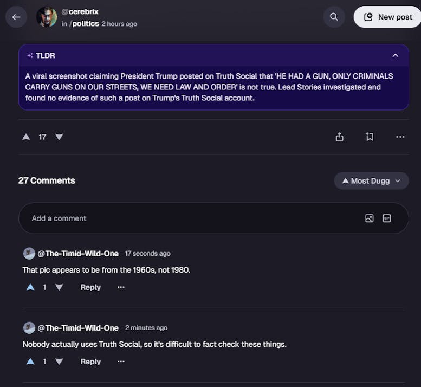
Task: Collapse the TLDR summary panel
Action: pyautogui.click(x=396, y=55)
